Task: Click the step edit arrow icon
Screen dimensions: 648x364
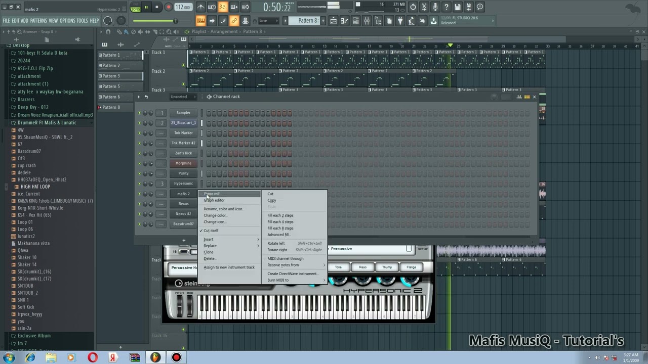Action: [x=212, y=21]
